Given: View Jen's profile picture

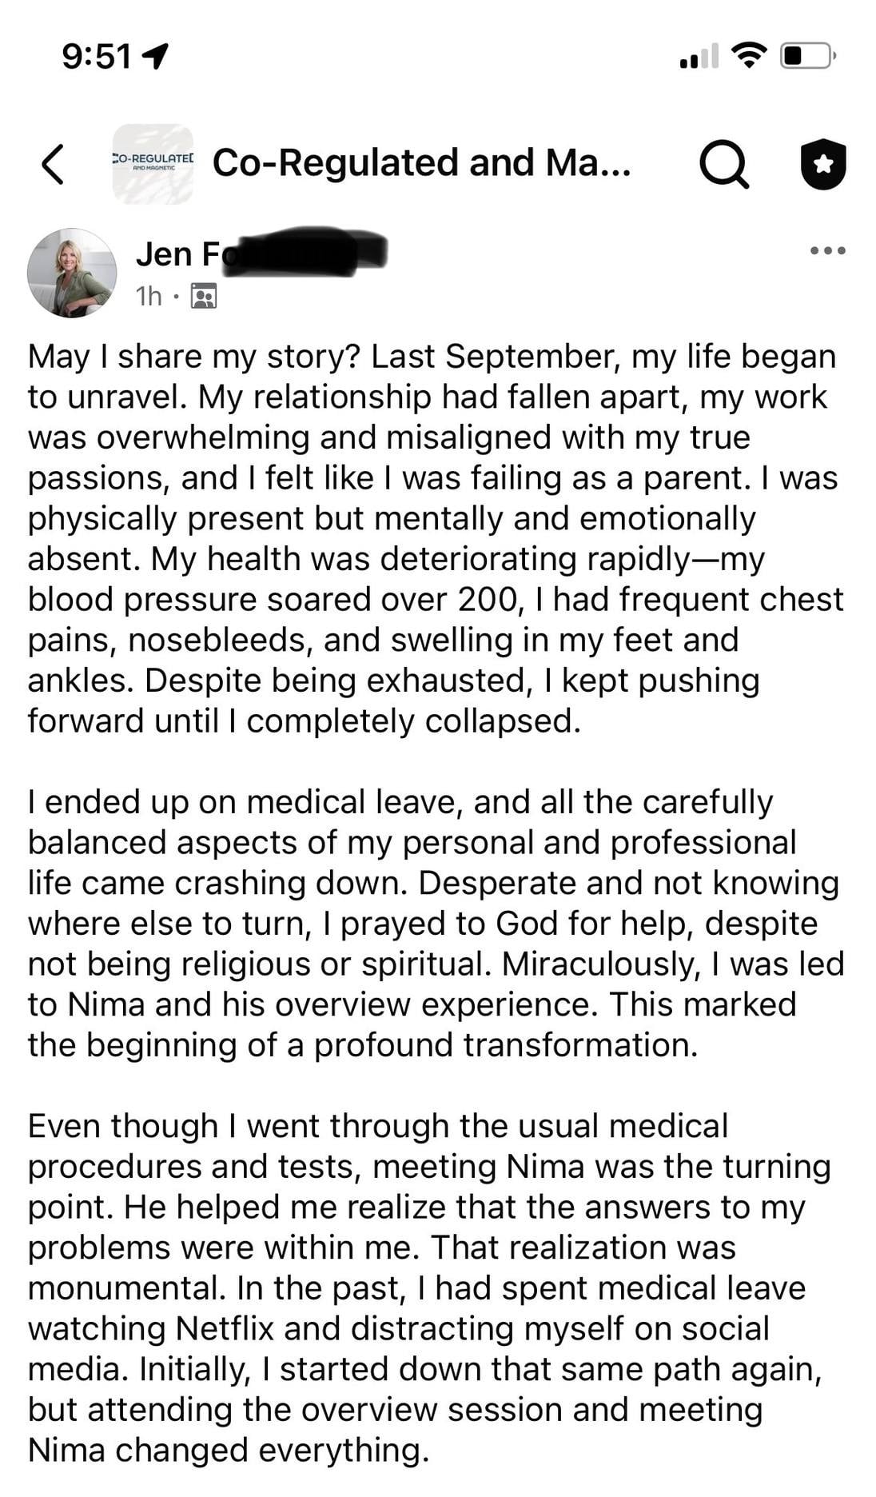Looking at the screenshot, I should pyautogui.click(x=72, y=273).
